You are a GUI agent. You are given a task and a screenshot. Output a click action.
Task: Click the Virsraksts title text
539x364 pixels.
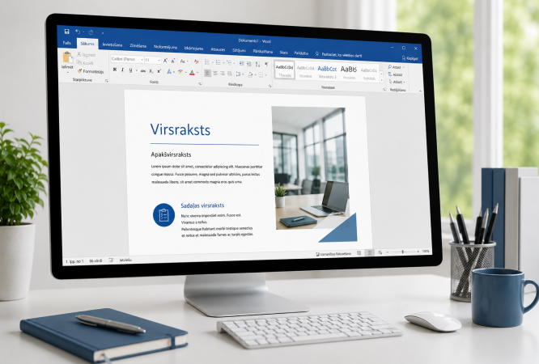[x=180, y=129]
